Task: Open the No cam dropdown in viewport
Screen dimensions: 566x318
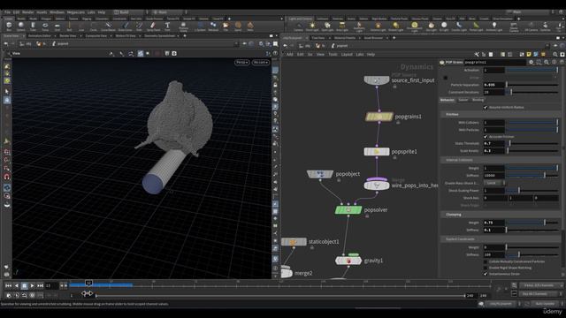Action: pos(260,63)
